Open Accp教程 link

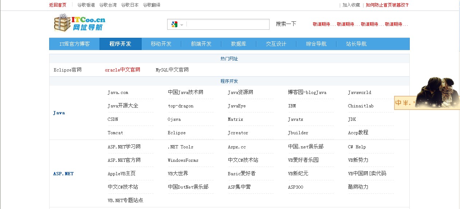pyautogui.click(x=358, y=132)
